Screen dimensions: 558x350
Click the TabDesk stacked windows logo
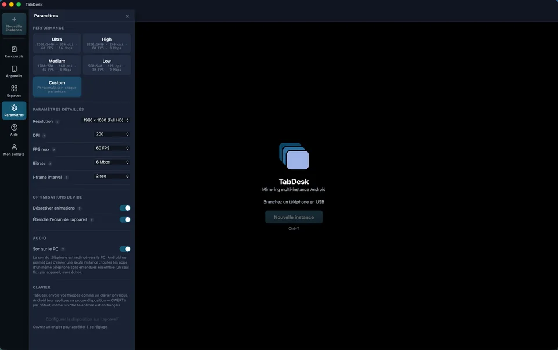pos(294,156)
